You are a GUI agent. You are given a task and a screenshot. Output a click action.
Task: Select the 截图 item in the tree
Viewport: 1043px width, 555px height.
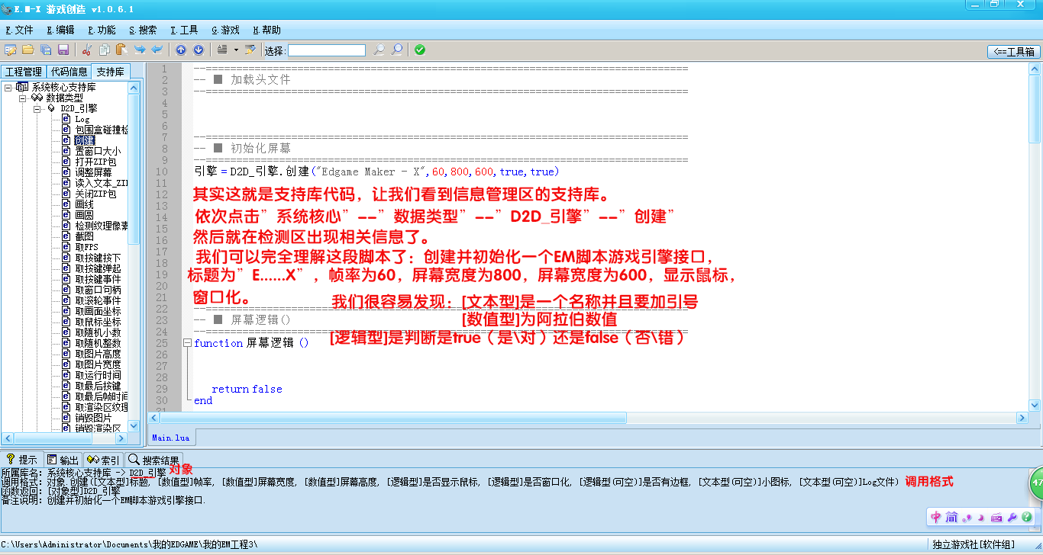[x=85, y=236]
